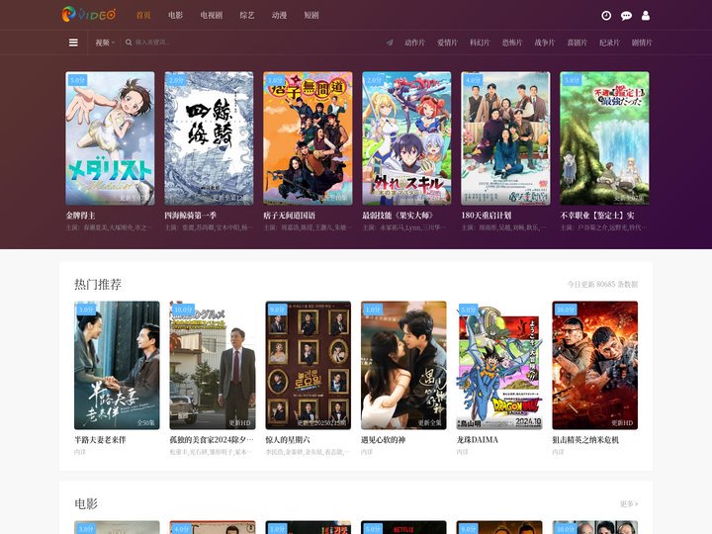Viewport: 712px width, 534px height.
Task: Click the VIDEO site logo
Action: 89,15
